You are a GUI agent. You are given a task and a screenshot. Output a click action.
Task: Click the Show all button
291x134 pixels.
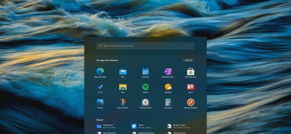click(188, 60)
